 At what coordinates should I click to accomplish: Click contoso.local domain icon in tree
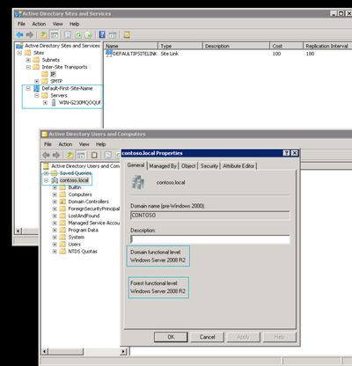pyautogui.click(x=55, y=180)
